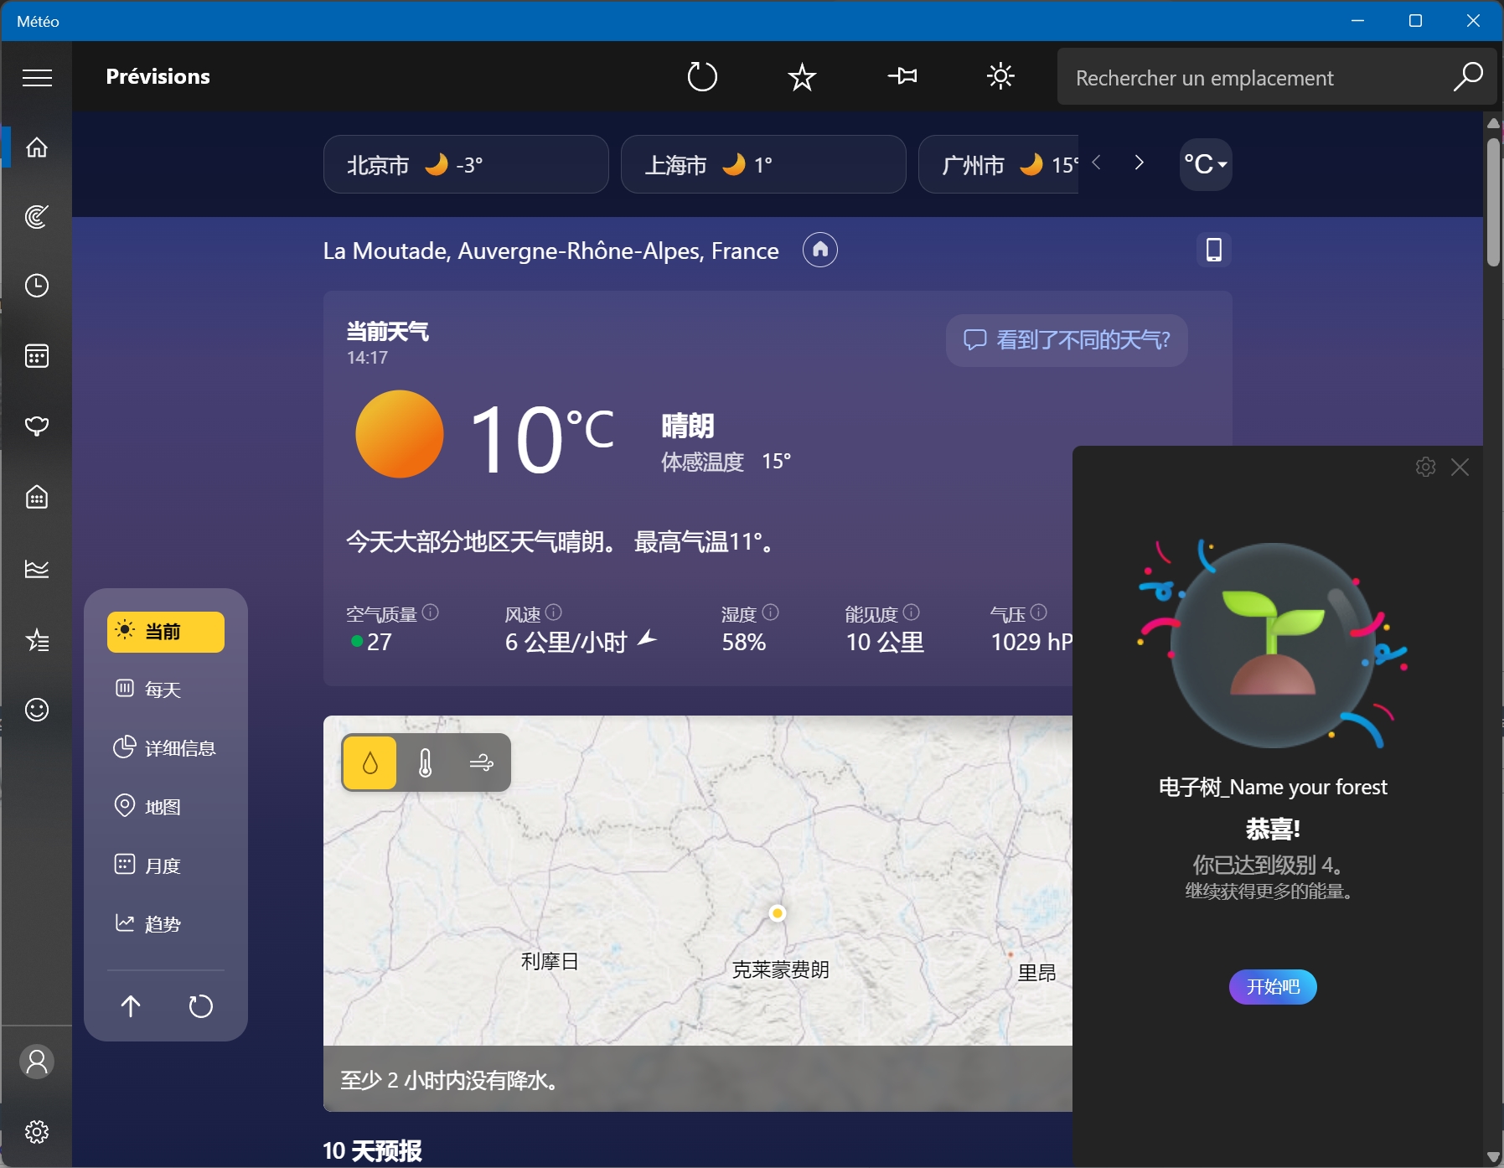The width and height of the screenshot is (1504, 1168).
Task: Open favorites list star icon
Action: 37,640
